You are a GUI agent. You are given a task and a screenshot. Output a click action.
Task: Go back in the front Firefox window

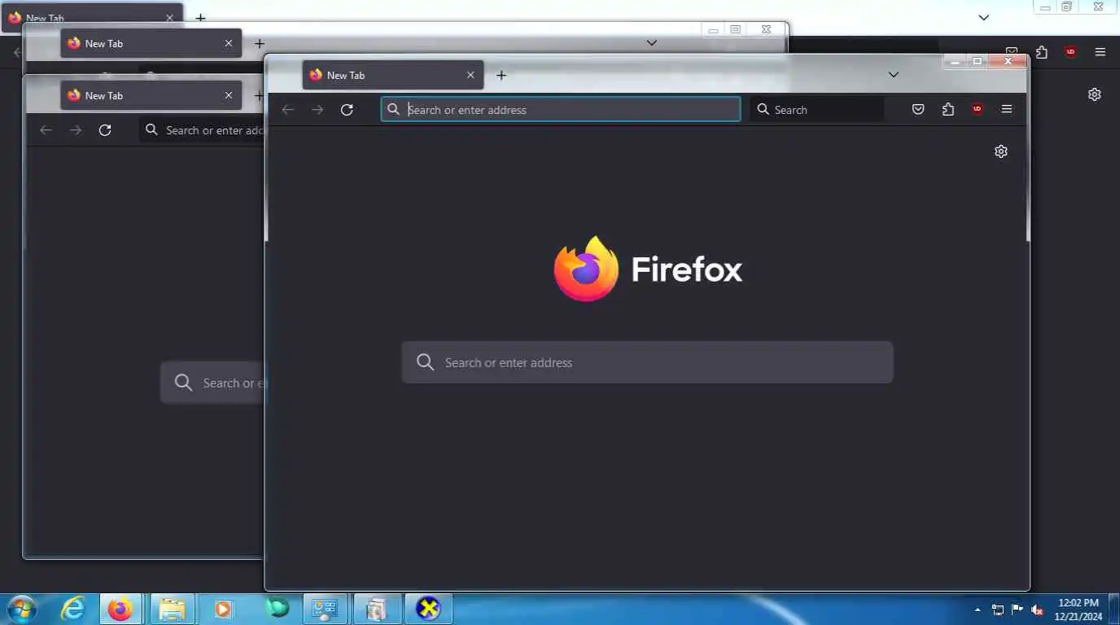tap(287, 110)
